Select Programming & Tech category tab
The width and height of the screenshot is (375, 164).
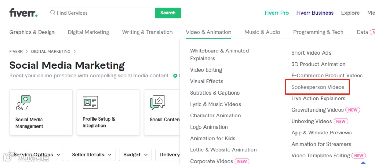318,32
